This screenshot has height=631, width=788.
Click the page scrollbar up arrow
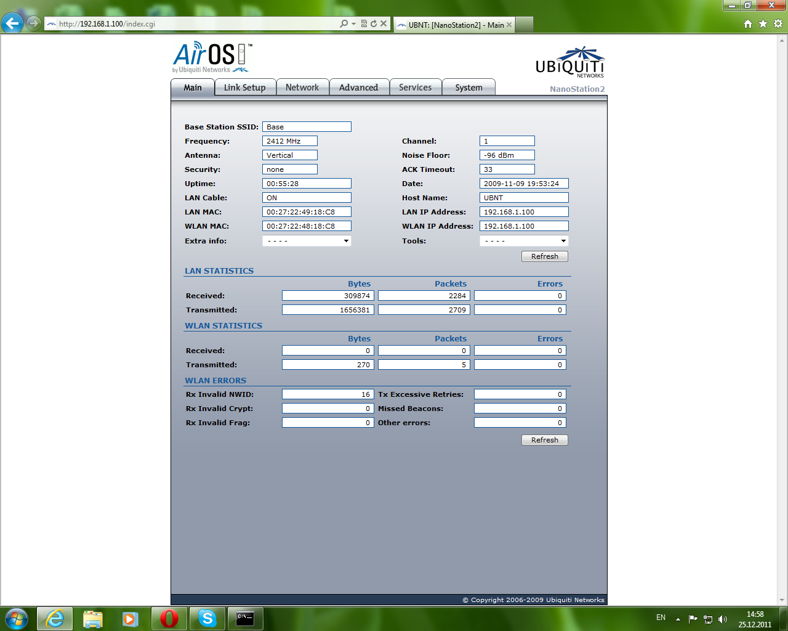point(782,40)
